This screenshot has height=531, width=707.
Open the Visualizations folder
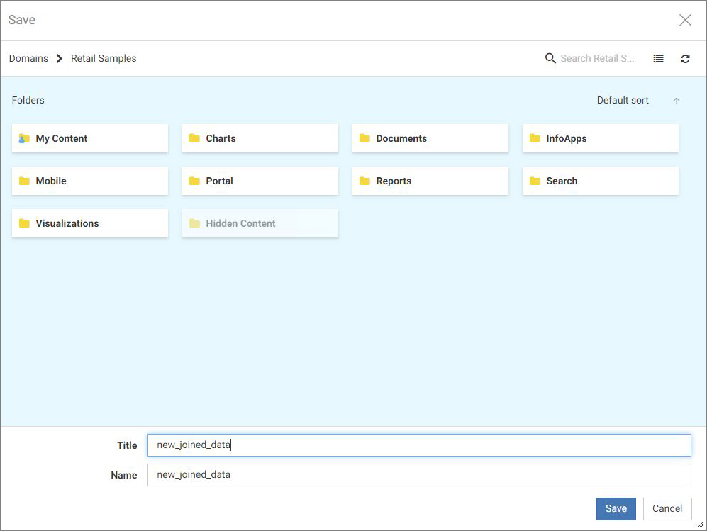click(x=90, y=223)
